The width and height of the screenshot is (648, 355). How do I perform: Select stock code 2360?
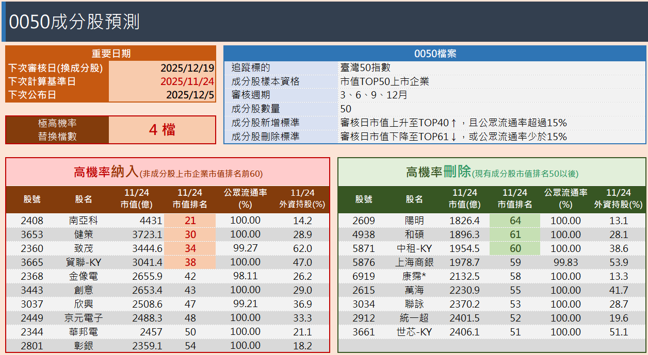pos(32,248)
